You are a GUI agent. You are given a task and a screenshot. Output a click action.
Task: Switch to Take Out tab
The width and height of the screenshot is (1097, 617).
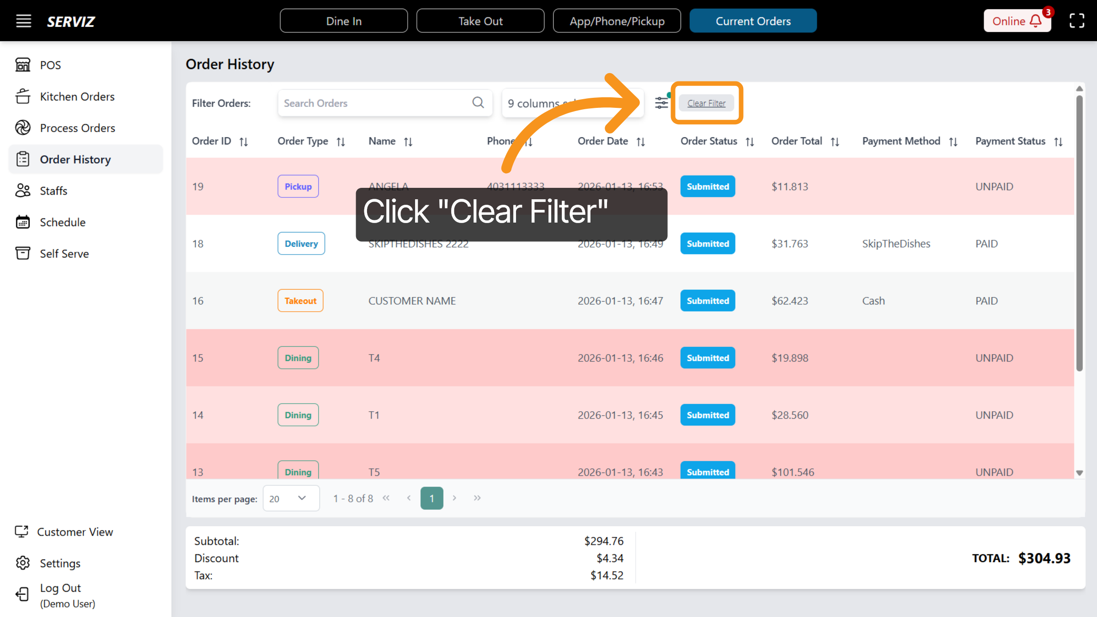pos(480,21)
